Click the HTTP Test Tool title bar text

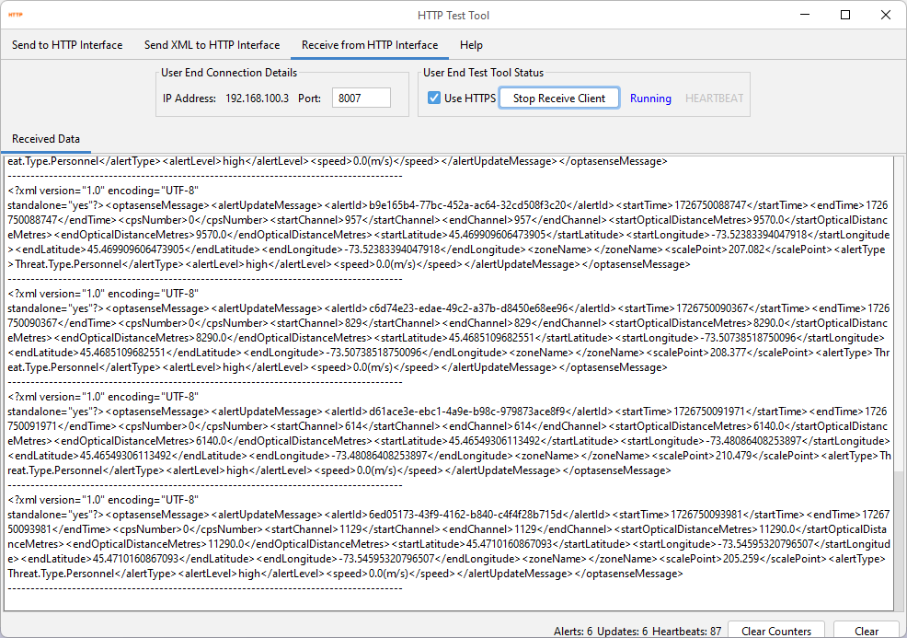(x=453, y=15)
